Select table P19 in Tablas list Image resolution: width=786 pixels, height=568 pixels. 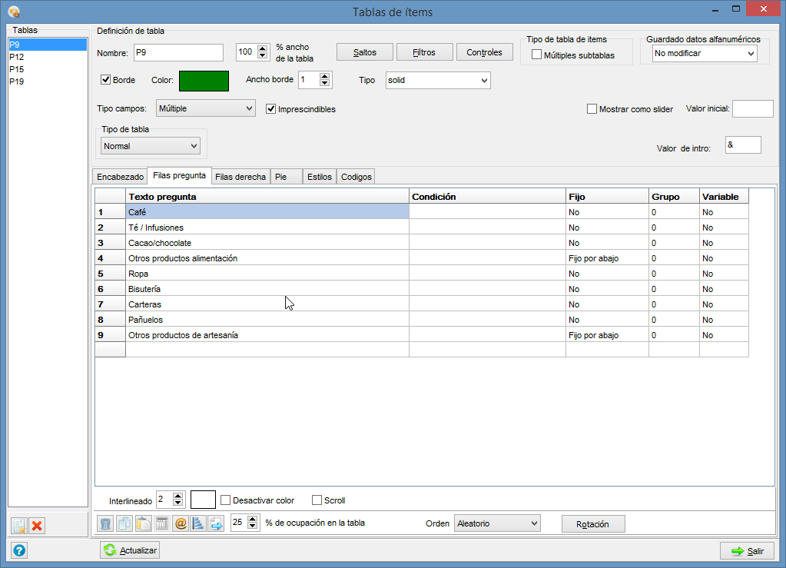[x=48, y=81]
